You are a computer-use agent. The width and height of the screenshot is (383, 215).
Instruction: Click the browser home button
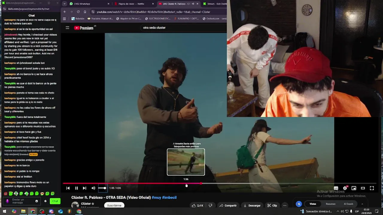tap(85, 12)
